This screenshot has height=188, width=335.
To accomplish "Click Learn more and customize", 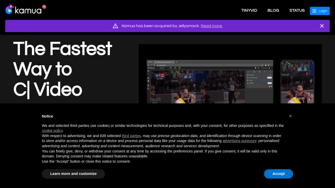I will [73, 174].
